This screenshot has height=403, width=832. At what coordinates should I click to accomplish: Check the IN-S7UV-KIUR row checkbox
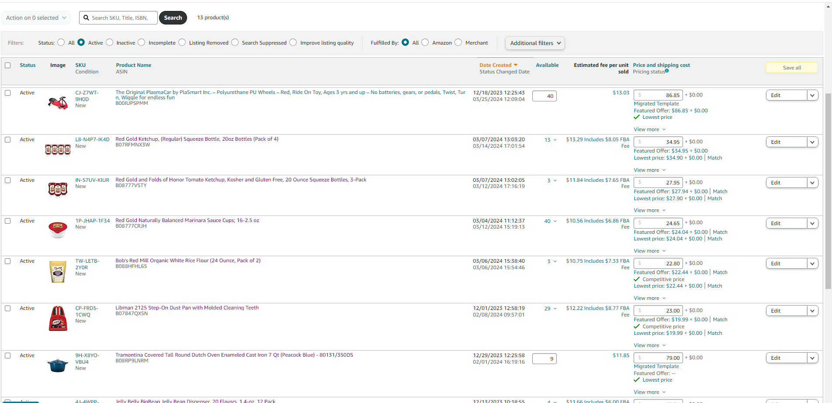click(x=7, y=180)
